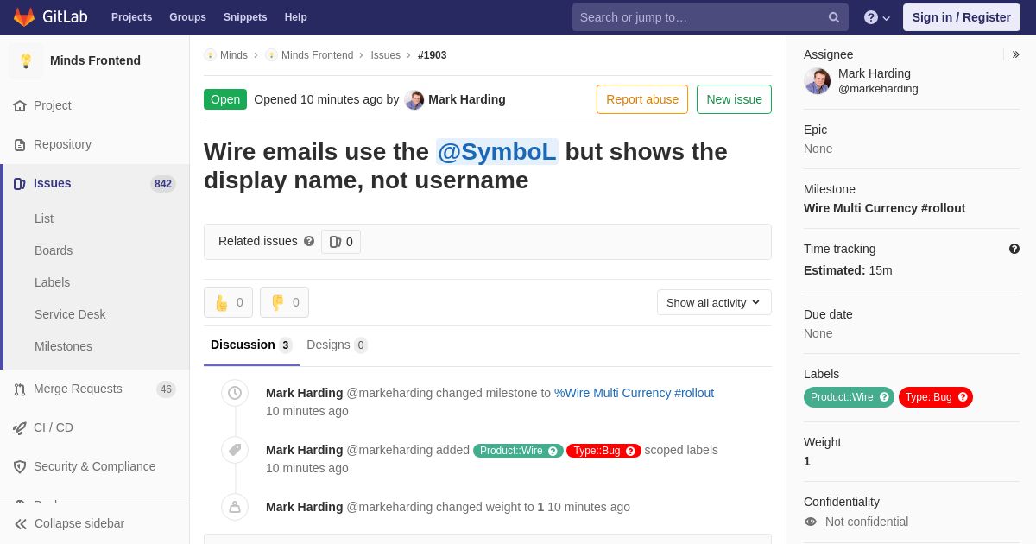Image resolution: width=1036 pixels, height=544 pixels.
Task: Open Milestones in the sidebar
Action: point(63,346)
